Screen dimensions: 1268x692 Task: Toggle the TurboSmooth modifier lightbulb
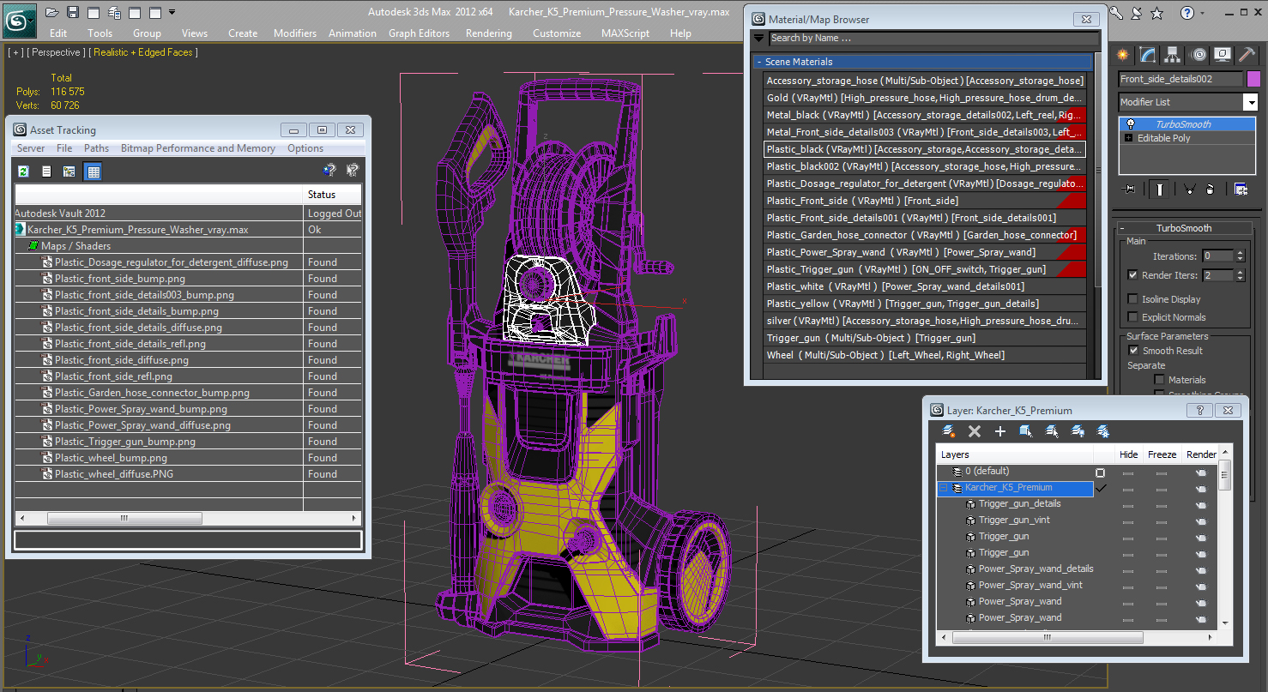click(x=1130, y=124)
